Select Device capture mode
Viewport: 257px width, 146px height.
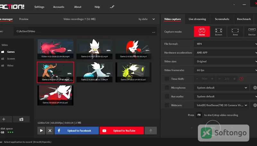coord(251,31)
